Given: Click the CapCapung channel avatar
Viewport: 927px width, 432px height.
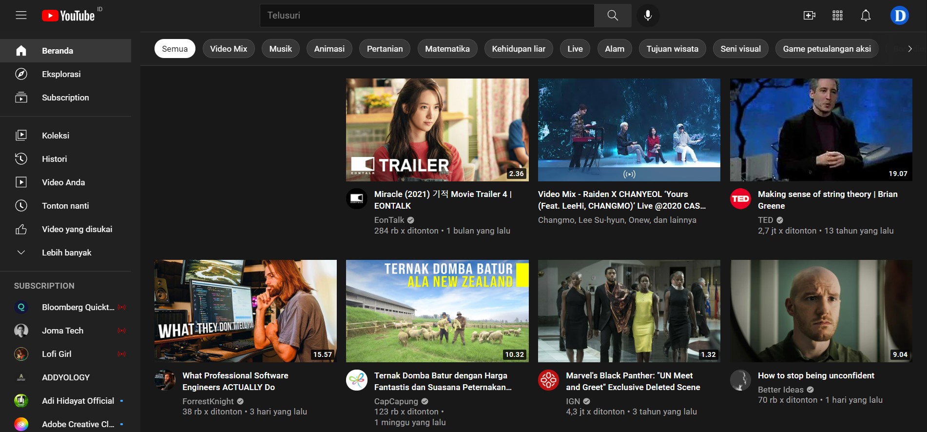Looking at the screenshot, I should 356,380.
